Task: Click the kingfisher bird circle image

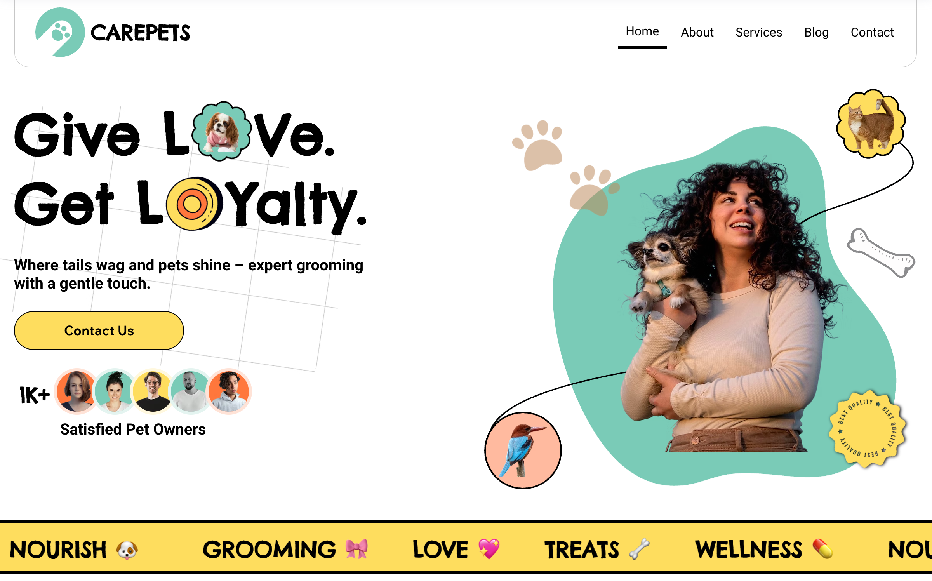Action: (523, 451)
